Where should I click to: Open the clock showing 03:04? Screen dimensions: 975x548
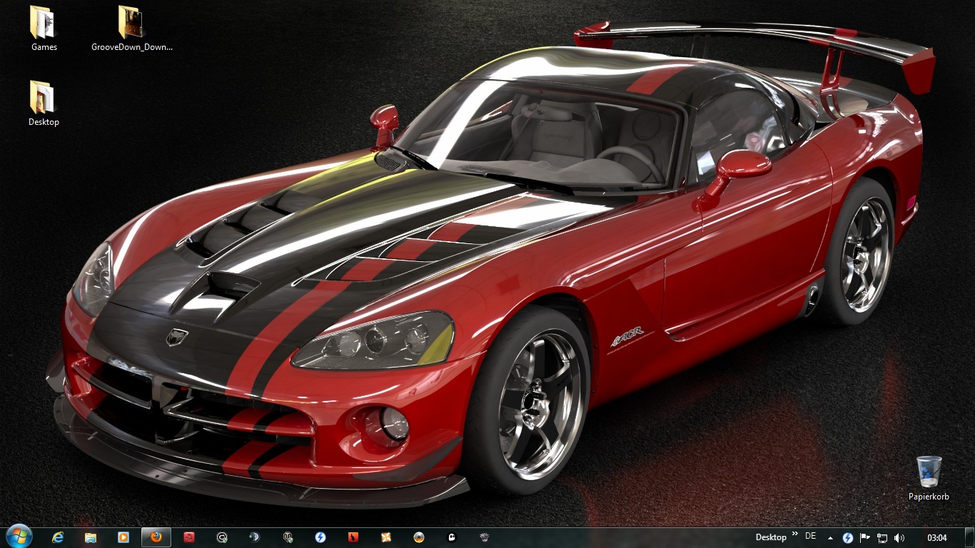pyautogui.click(x=936, y=538)
